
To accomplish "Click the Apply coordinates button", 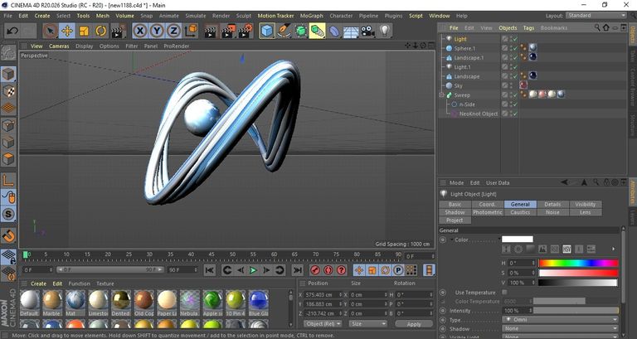I will (x=414, y=324).
